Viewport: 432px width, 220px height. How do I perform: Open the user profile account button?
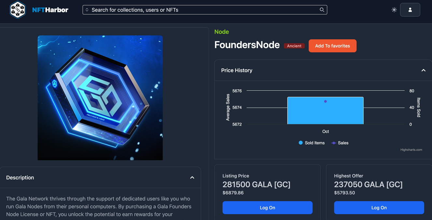point(410,10)
